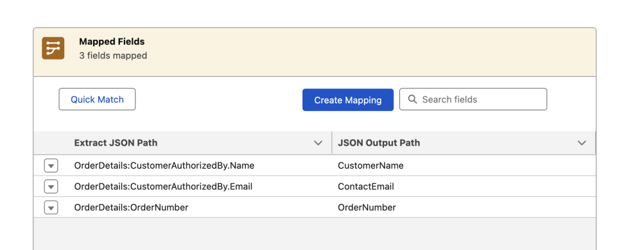Open JSON Output Path column menu chevron
642x250 pixels.
pos(582,143)
